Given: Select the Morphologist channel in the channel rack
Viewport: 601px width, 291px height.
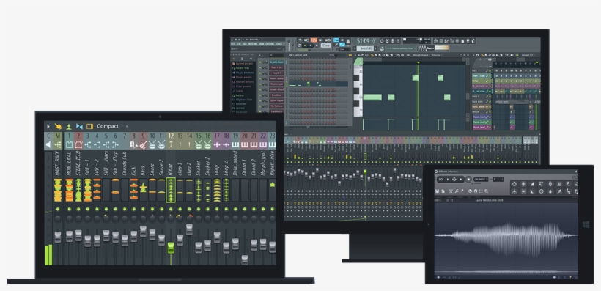Looking at the screenshot, I should point(276,84).
